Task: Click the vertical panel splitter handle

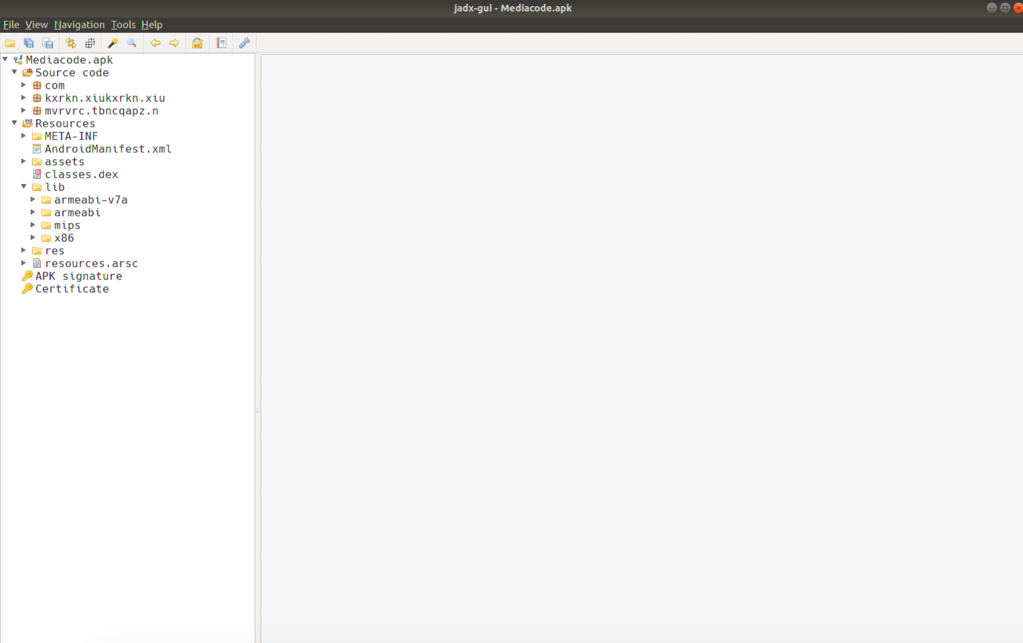Action: tap(257, 411)
